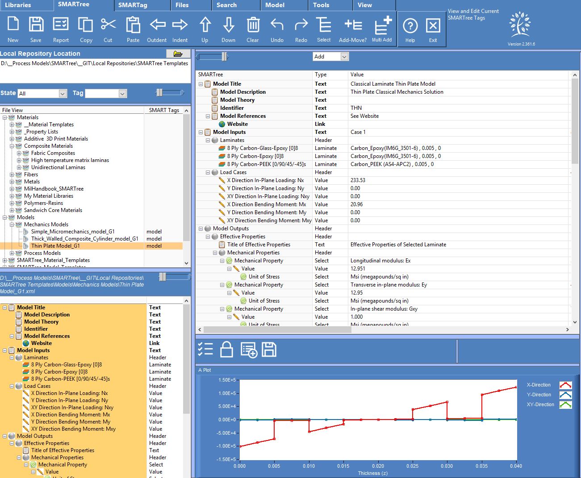Select the Cut scissors icon
581x478 pixels.
[108, 25]
